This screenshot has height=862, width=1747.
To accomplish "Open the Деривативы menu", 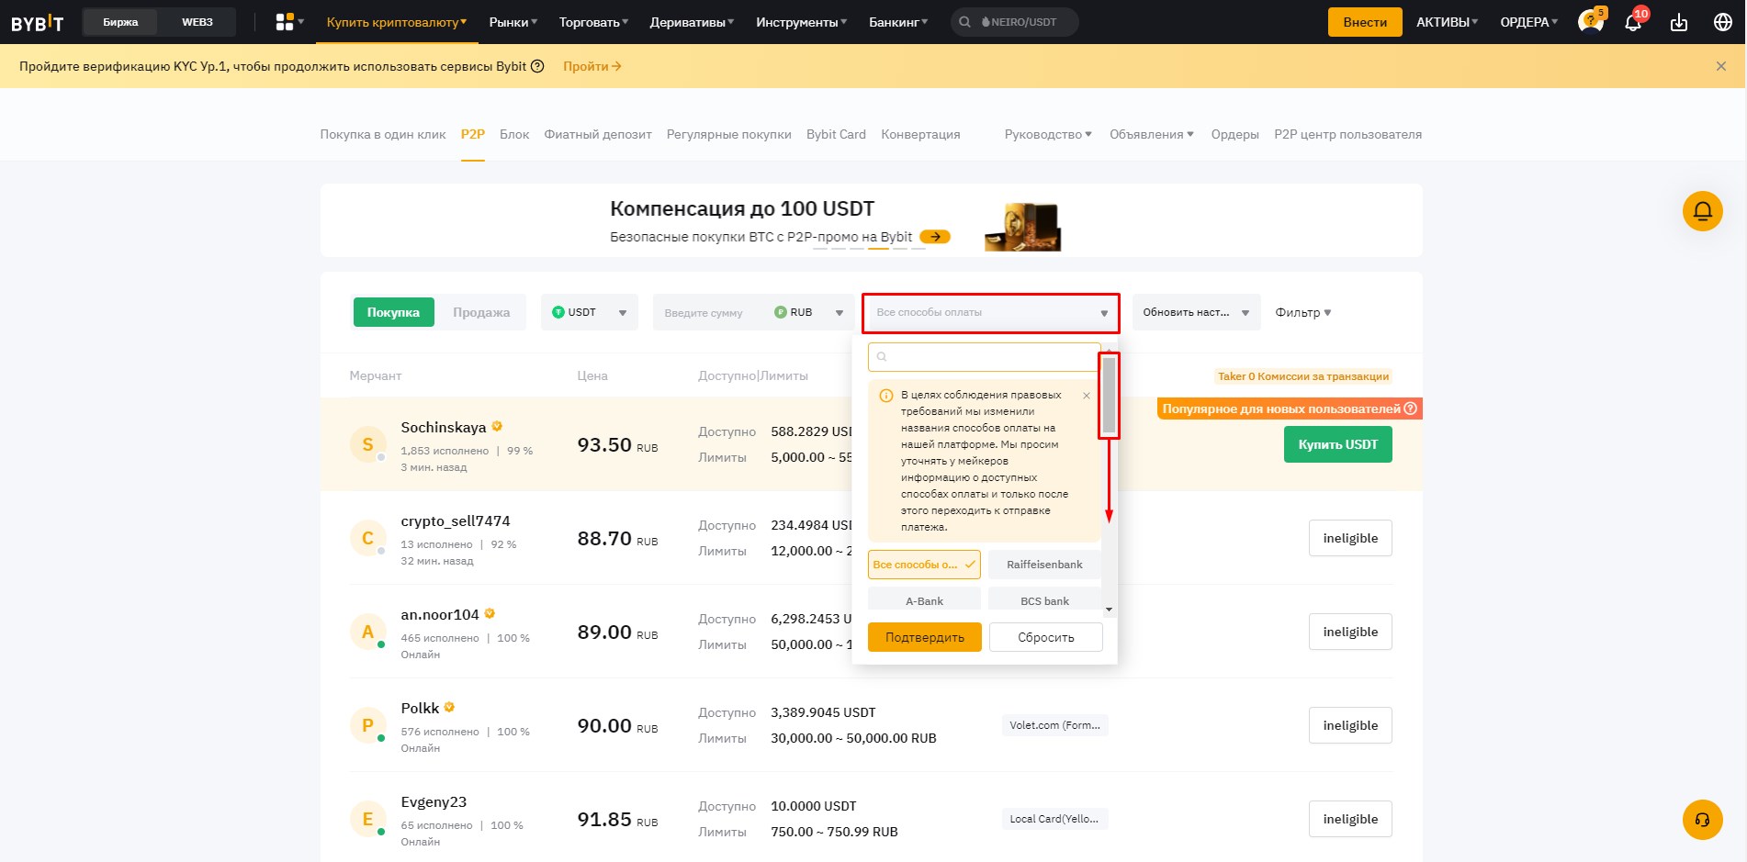I will click(x=692, y=22).
